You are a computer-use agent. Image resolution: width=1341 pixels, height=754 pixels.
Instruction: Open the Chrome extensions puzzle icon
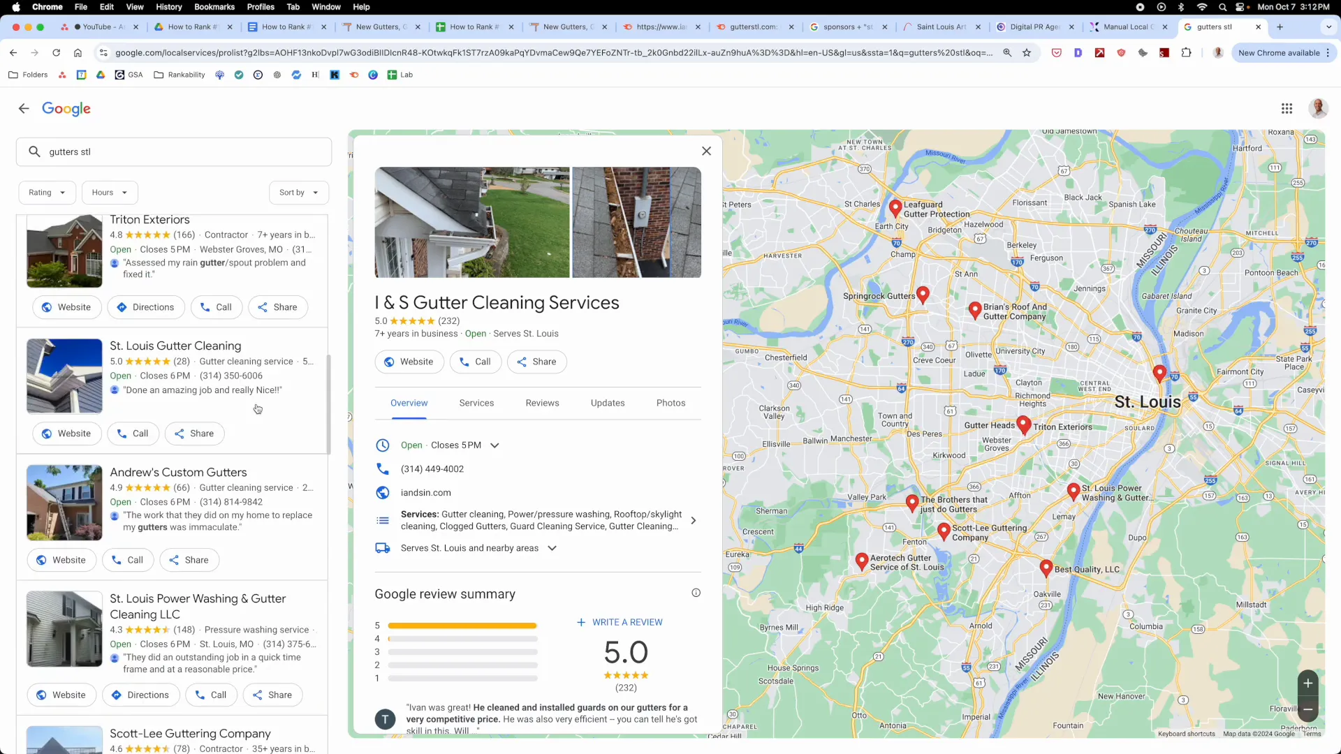point(1186,53)
